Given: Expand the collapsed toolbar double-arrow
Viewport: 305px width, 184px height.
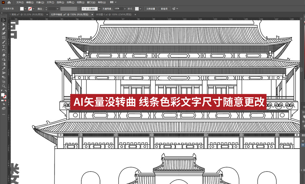Looking at the screenshot, I should pyautogui.click(x=2, y=13).
